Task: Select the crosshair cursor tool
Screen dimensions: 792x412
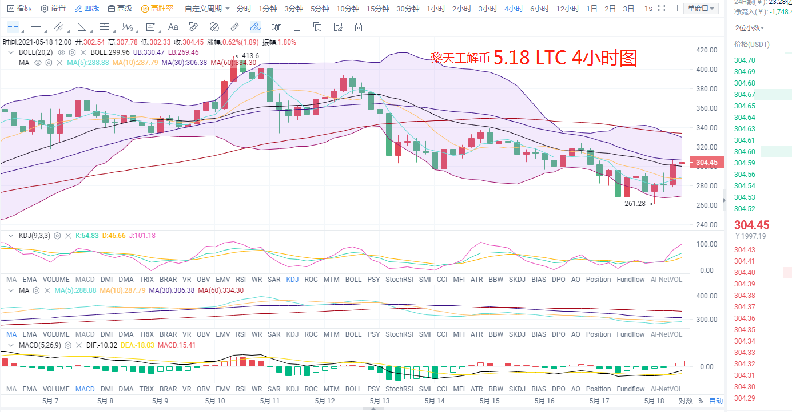Action: (13, 27)
